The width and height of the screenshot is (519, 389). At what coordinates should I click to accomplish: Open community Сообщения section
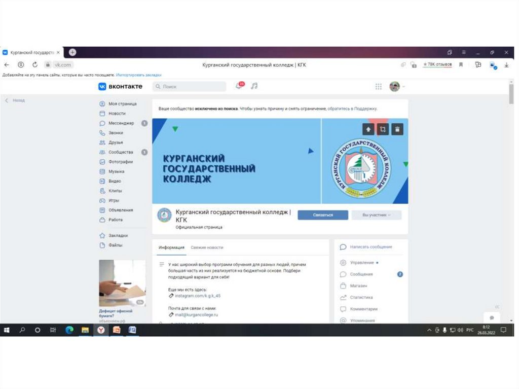356,274
